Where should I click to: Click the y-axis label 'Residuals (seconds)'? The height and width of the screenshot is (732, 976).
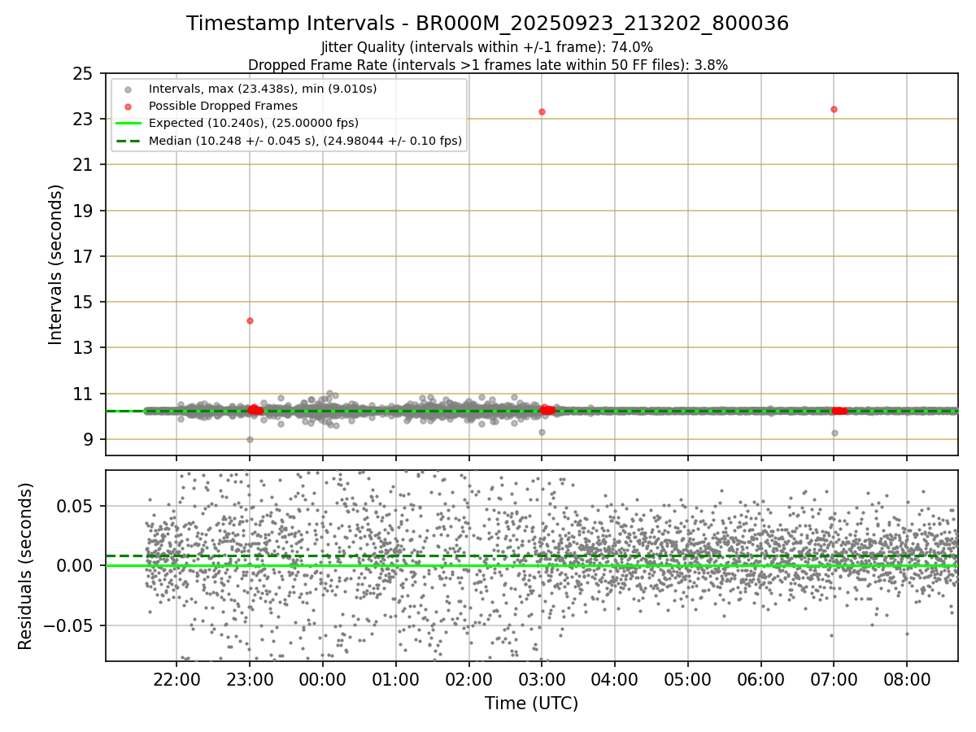[25, 566]
